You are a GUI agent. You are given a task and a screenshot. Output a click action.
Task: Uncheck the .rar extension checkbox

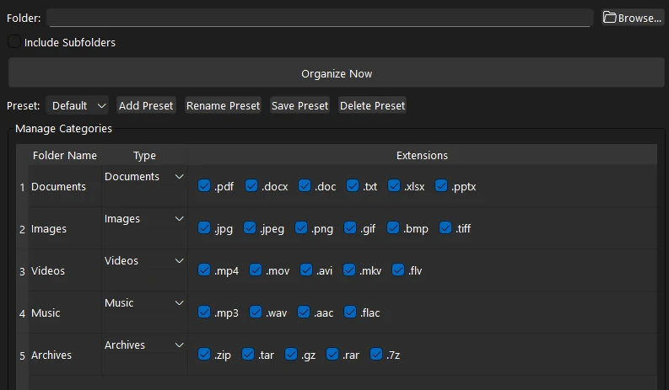pyautogui.click(x=332, y=354)
